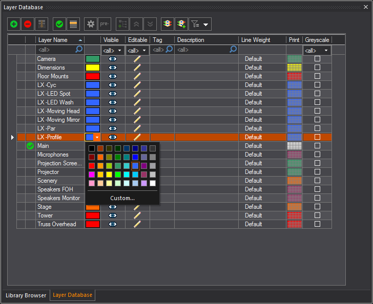
Task: Click the layers icon with green plus
Action: click(180, 24)
